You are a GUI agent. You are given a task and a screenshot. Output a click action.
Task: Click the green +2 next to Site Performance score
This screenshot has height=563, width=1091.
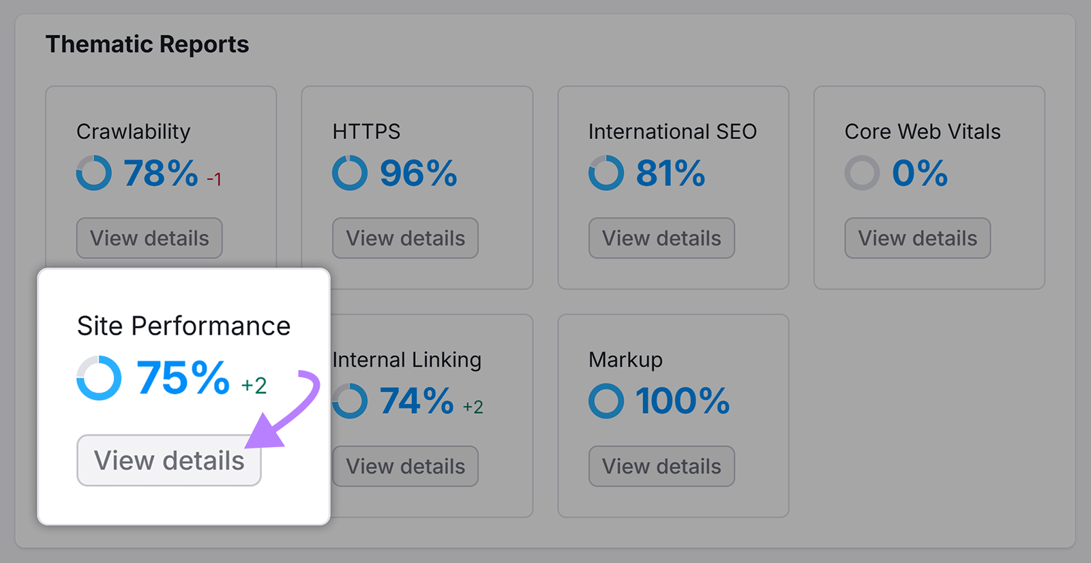point(255,386)
